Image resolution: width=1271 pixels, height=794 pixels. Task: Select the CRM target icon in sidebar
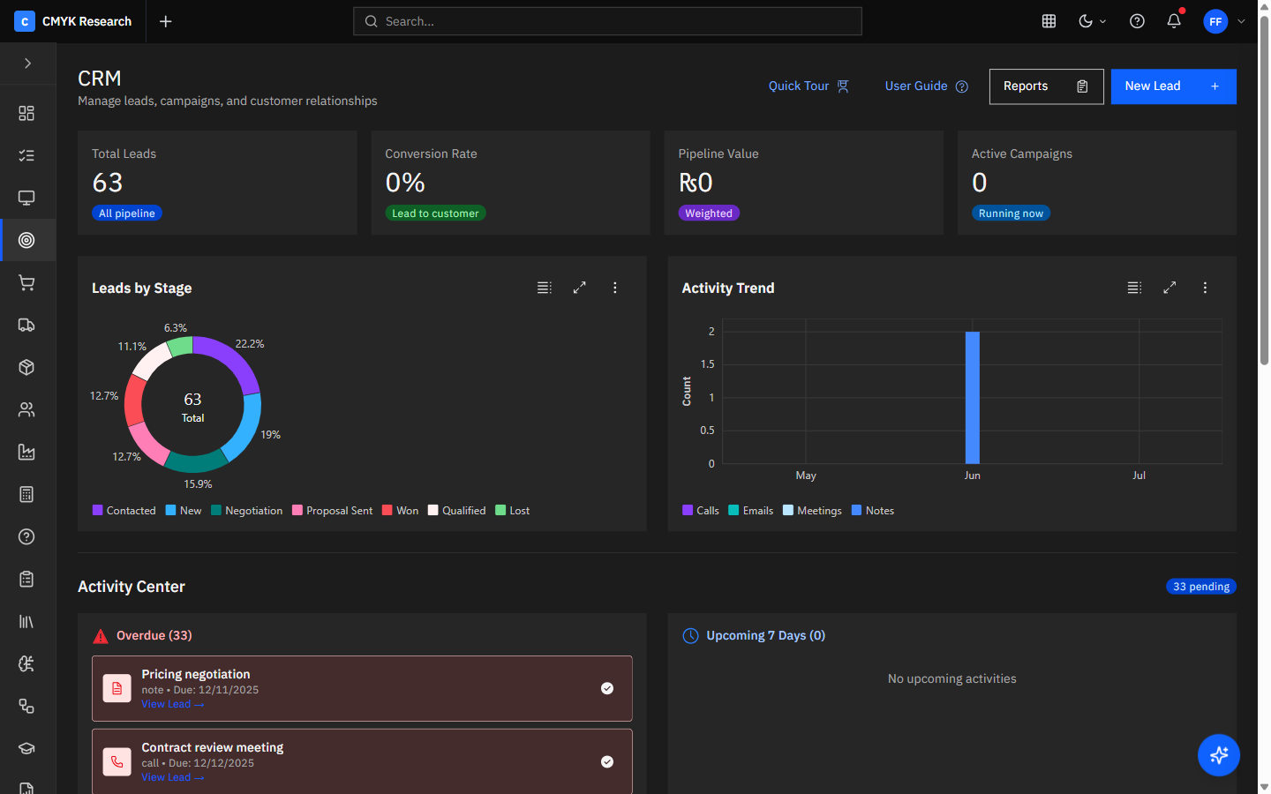(26, 240)
